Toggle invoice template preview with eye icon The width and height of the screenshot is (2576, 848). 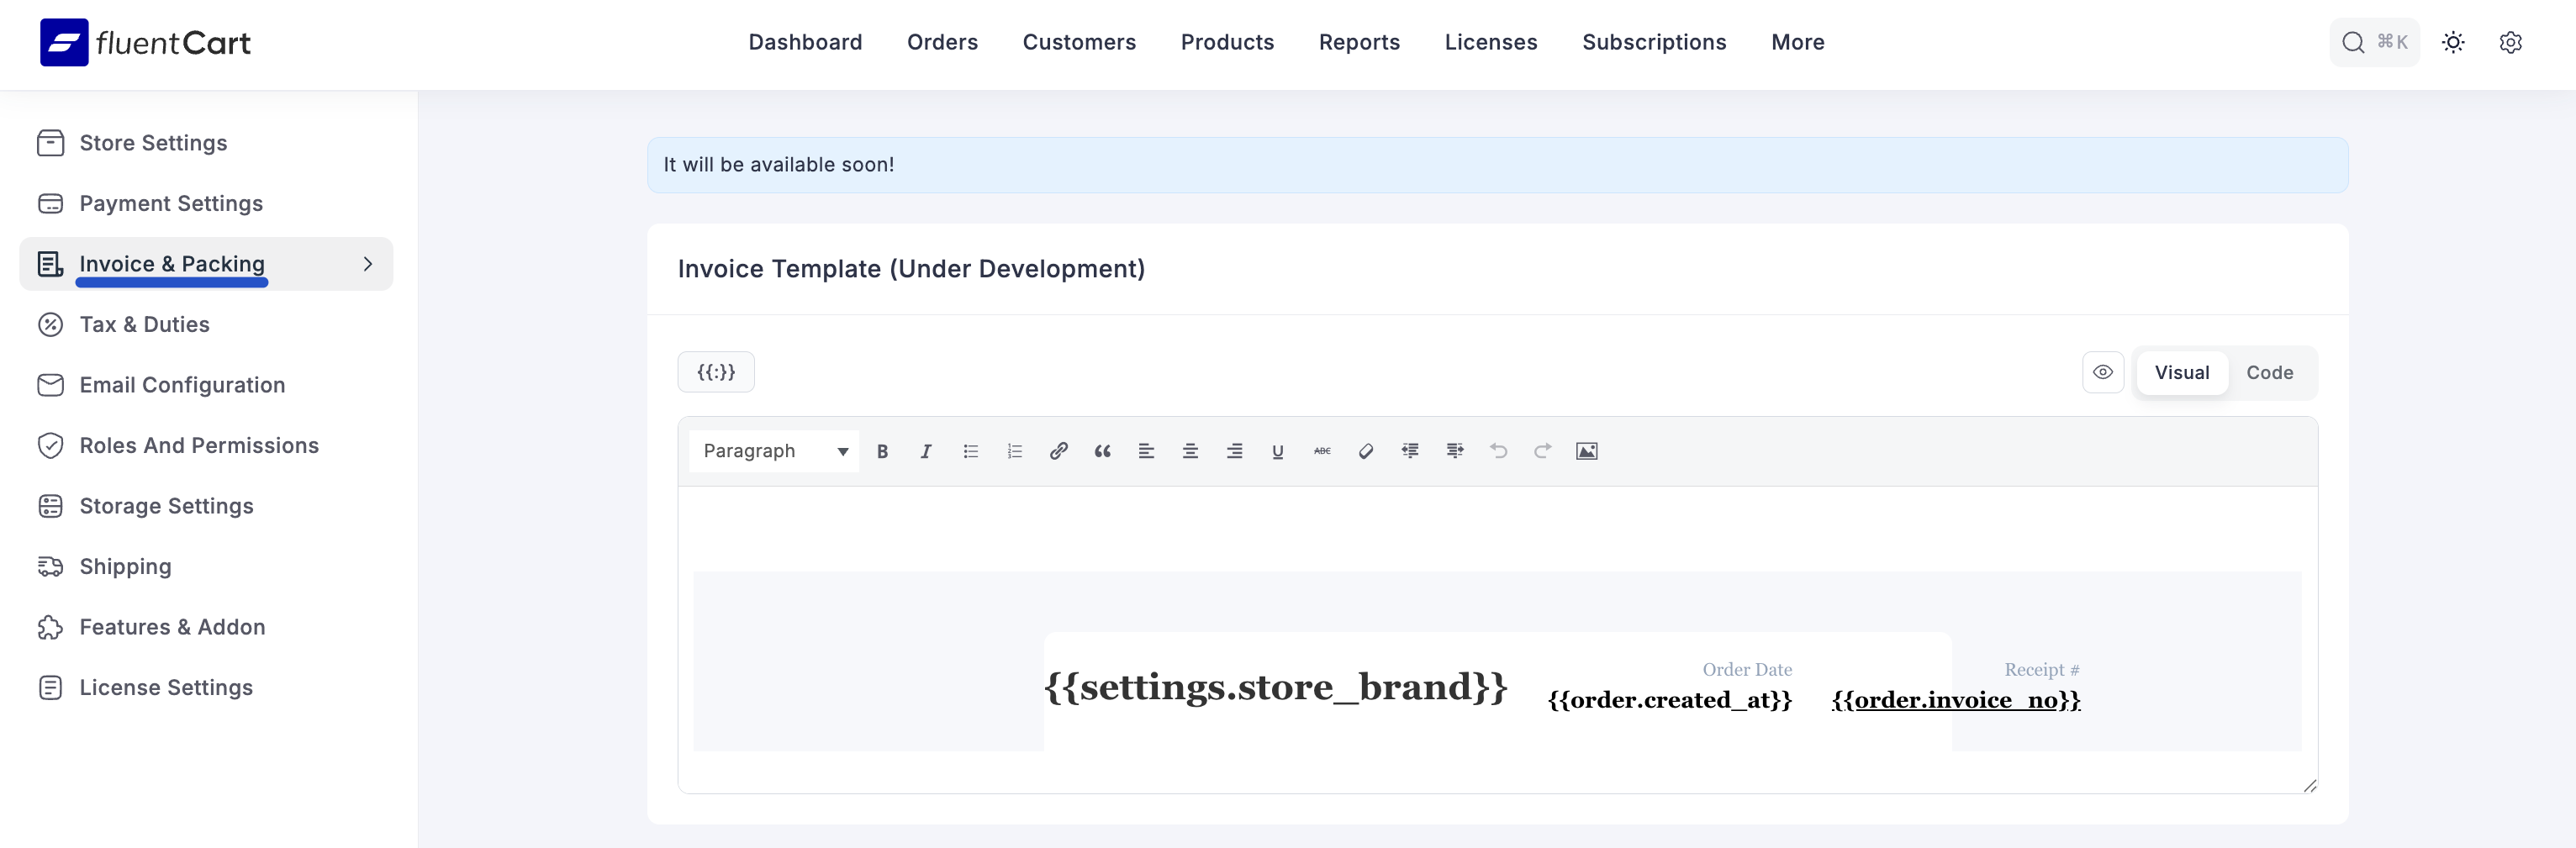click(2103, 371)
